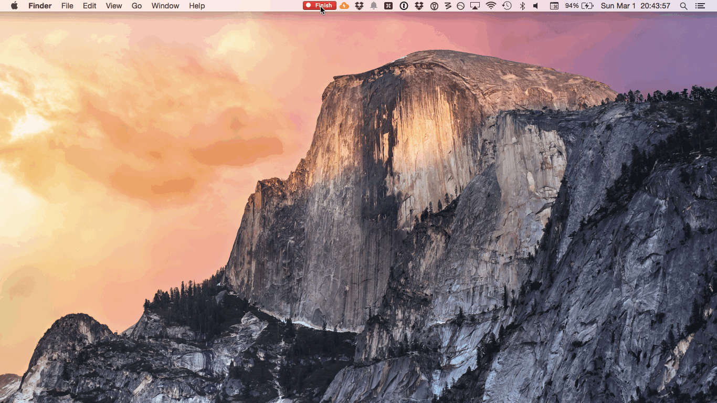
Task: Open Notification Center
Action: point(702,6)
